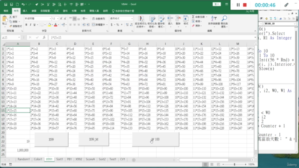Switch to ScoreA sheet tab
Viewport: 299px width, 168px height.
click(x=90, y=159)
